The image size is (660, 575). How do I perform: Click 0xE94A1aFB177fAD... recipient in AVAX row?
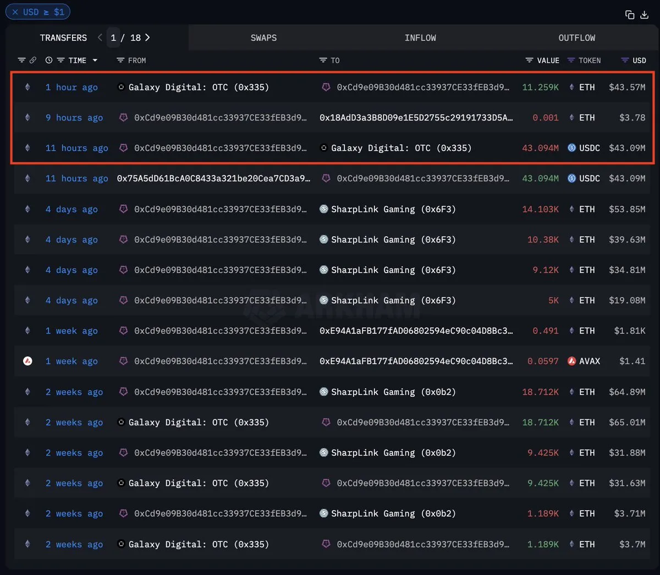[416, 361]
